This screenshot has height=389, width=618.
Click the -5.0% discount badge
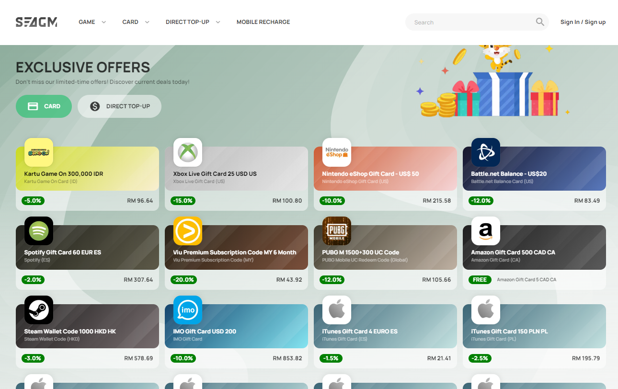pyautogui.click(x=33, y=201)
